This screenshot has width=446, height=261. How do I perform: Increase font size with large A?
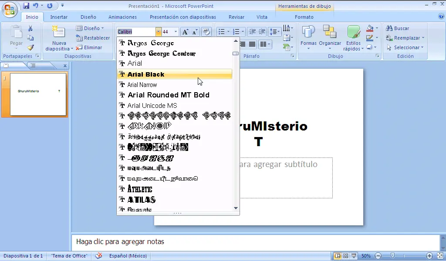(x=185, y=32)
